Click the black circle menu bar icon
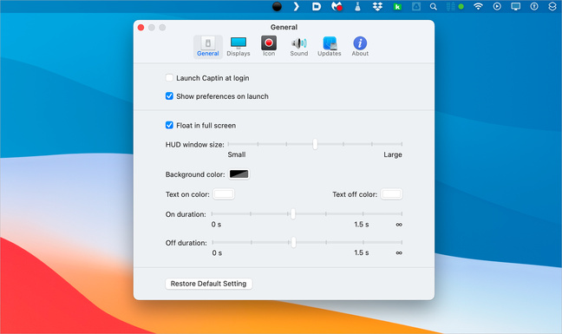The height and width of the screenshot is (334, 562). (277, 6)
